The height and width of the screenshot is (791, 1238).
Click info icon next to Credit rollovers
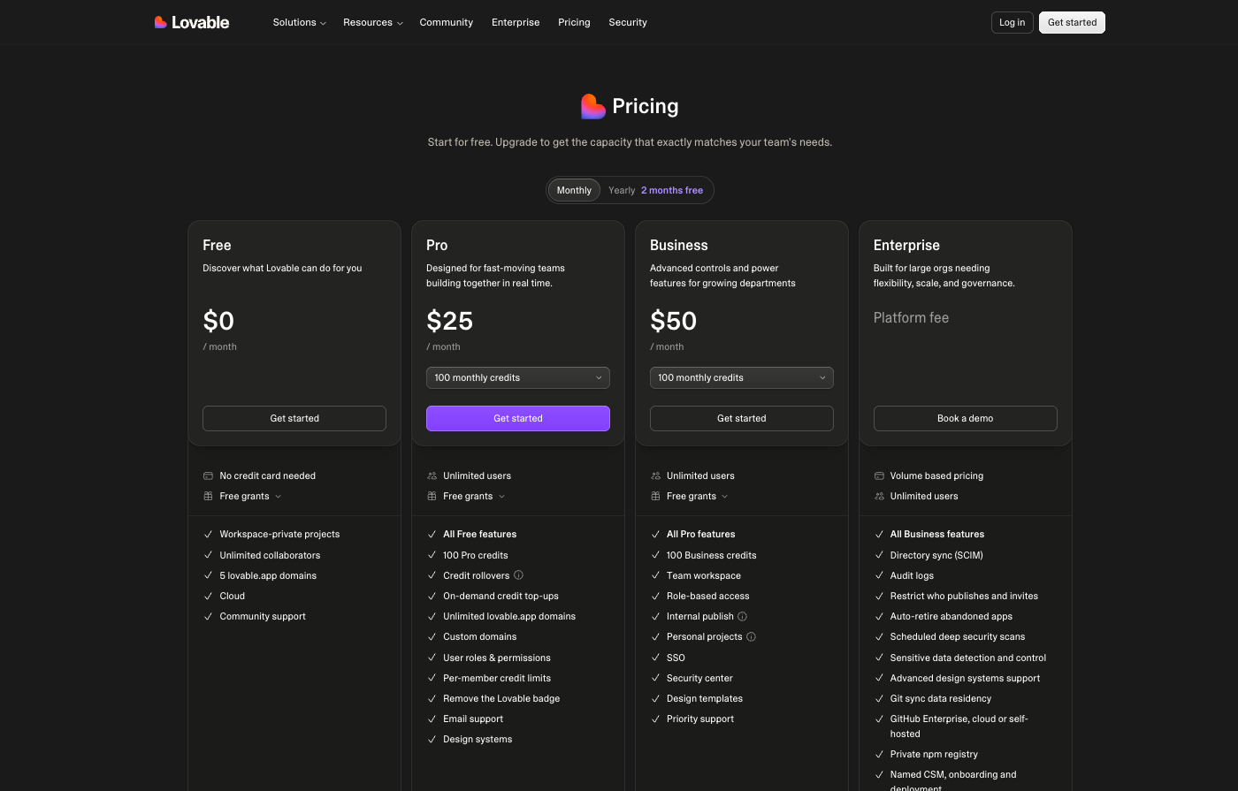[x=519, y=575]
